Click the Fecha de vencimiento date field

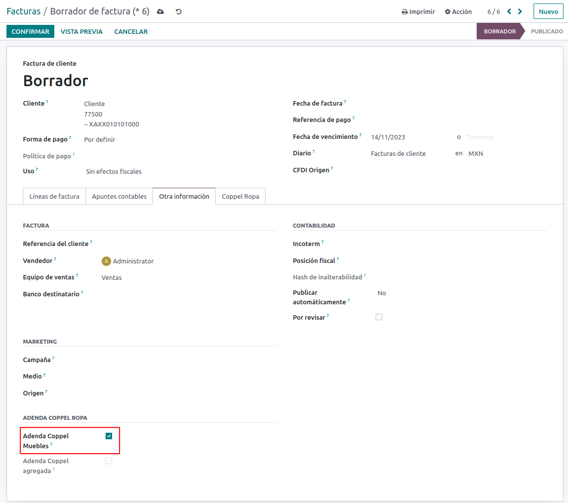click(409, 137)
